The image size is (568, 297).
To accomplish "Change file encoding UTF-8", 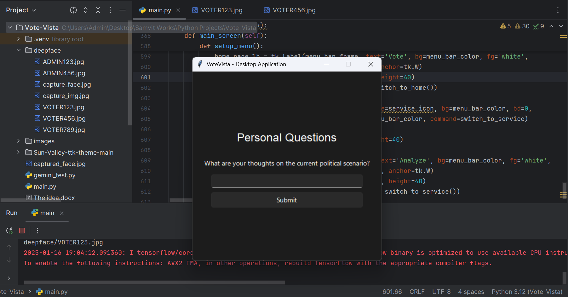I will [x=441, y=292].
